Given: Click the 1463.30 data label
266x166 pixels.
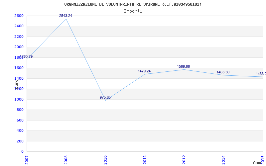Looking at the screenshot, I should point(223,72).
